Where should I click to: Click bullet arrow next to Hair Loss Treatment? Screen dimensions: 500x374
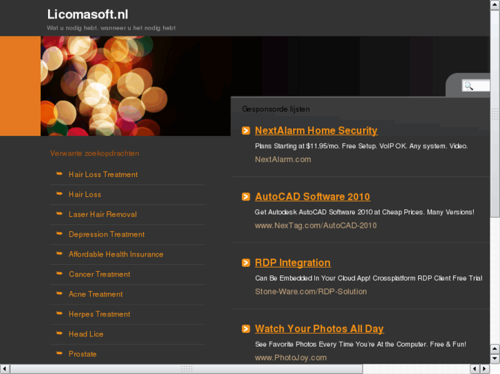[60, 174]
